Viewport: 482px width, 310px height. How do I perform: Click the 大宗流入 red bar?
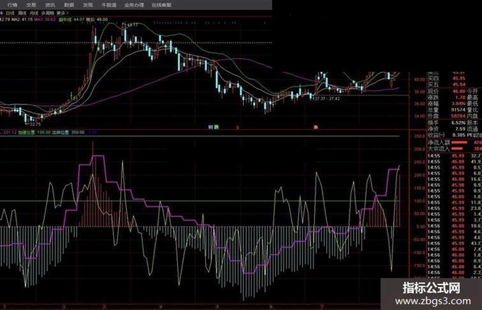457,149
